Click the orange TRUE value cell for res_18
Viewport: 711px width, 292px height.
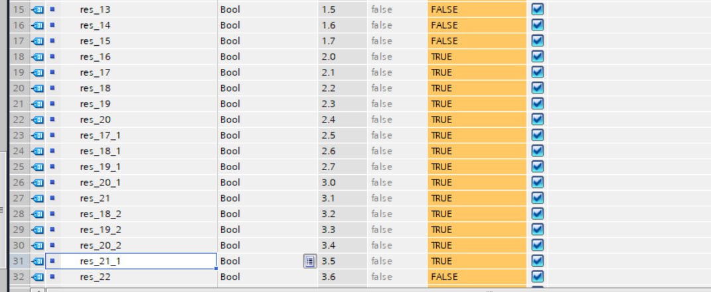477,88
